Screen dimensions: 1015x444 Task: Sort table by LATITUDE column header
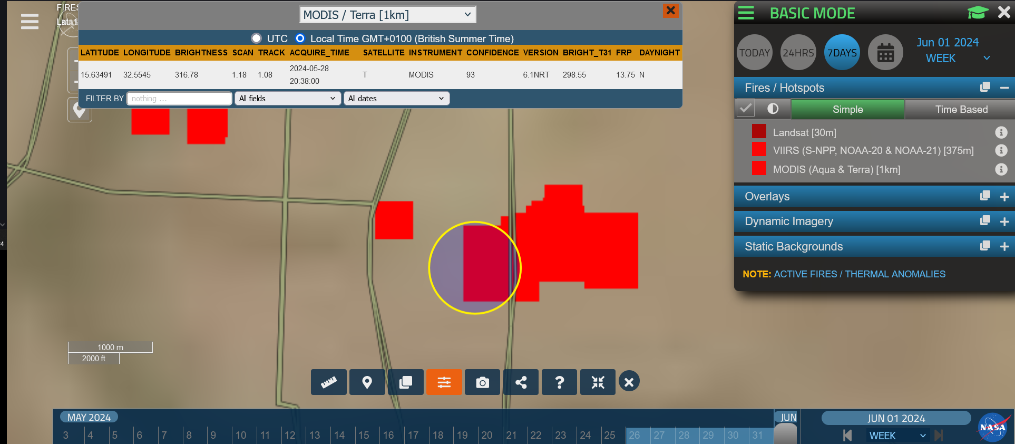coord(100,53)
